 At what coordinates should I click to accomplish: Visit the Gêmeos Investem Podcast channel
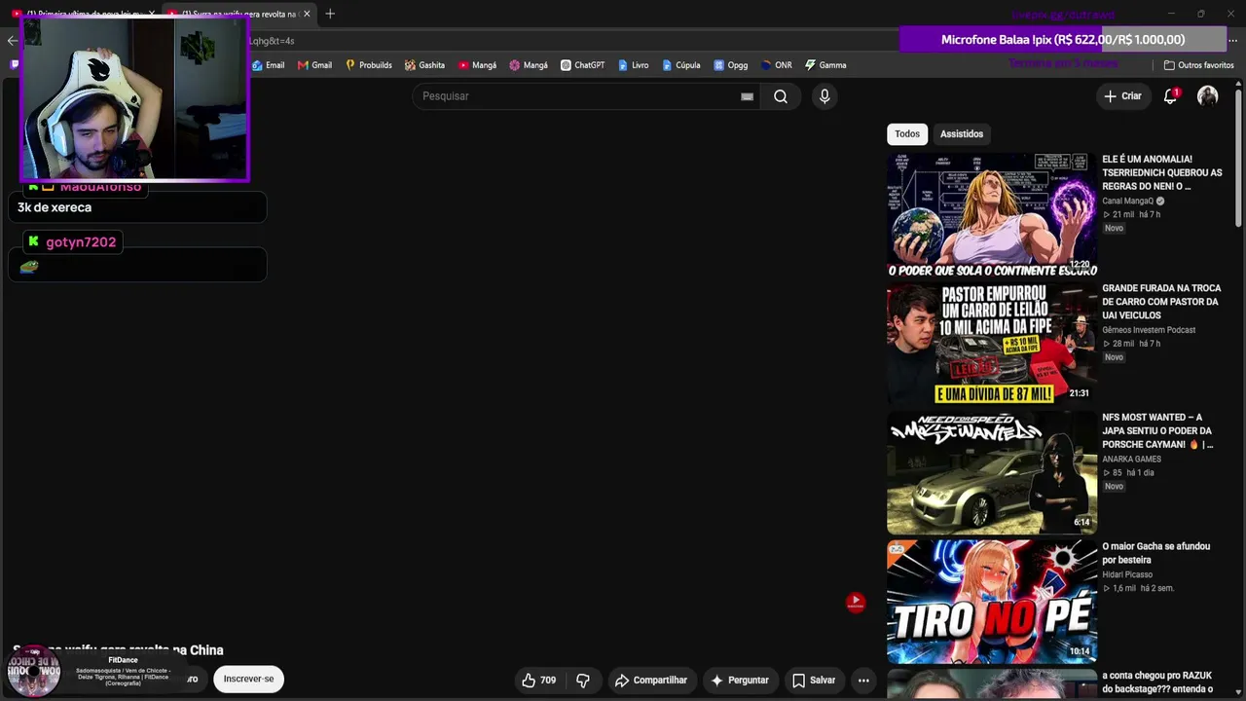click(1149, 330)
